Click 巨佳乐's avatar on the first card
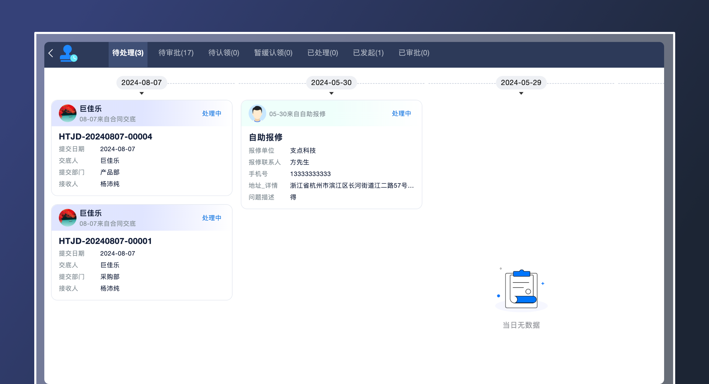 click(x=68, y=113)
